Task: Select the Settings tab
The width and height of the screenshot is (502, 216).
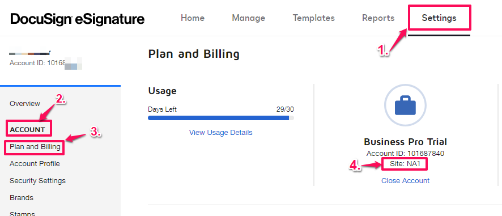Action: [439, 18]
